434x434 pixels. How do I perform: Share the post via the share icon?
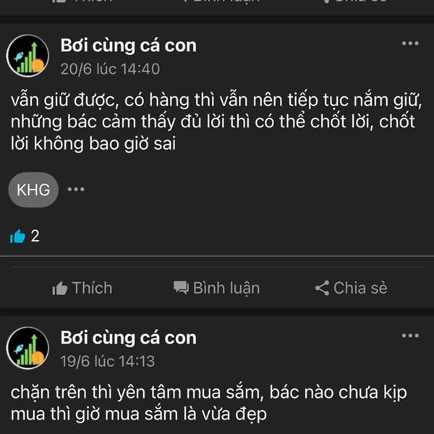pyautogui.click(x=322, y=288)
